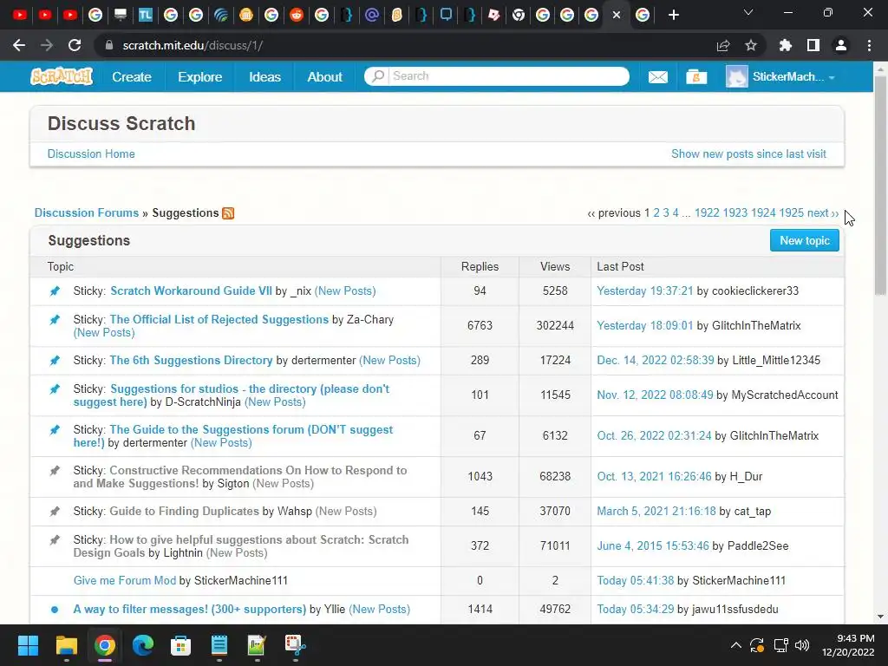Open The Guide to the Suggestions forum
This screenshot has height=666, width=888.
click(x=232, y=436)
